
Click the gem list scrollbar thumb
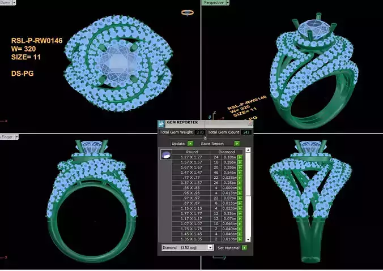[248, 174]
